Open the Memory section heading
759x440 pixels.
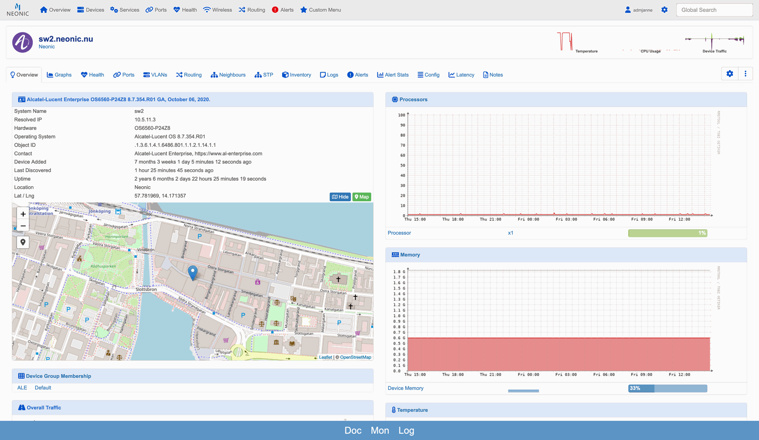[x=410, y=255]
